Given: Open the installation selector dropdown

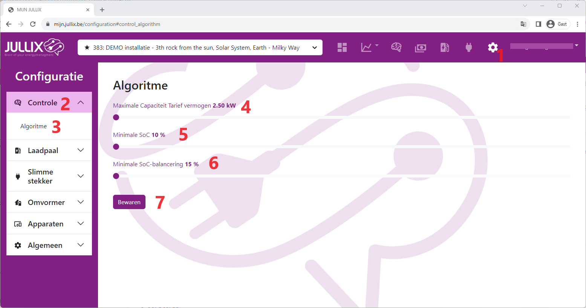Looking at the screenshot, I should click(200, 47).
